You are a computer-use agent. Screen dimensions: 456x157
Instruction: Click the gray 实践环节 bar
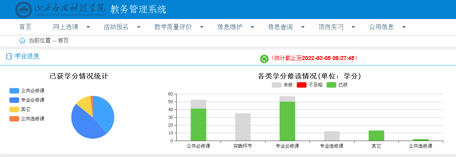[x=243, y=127]
